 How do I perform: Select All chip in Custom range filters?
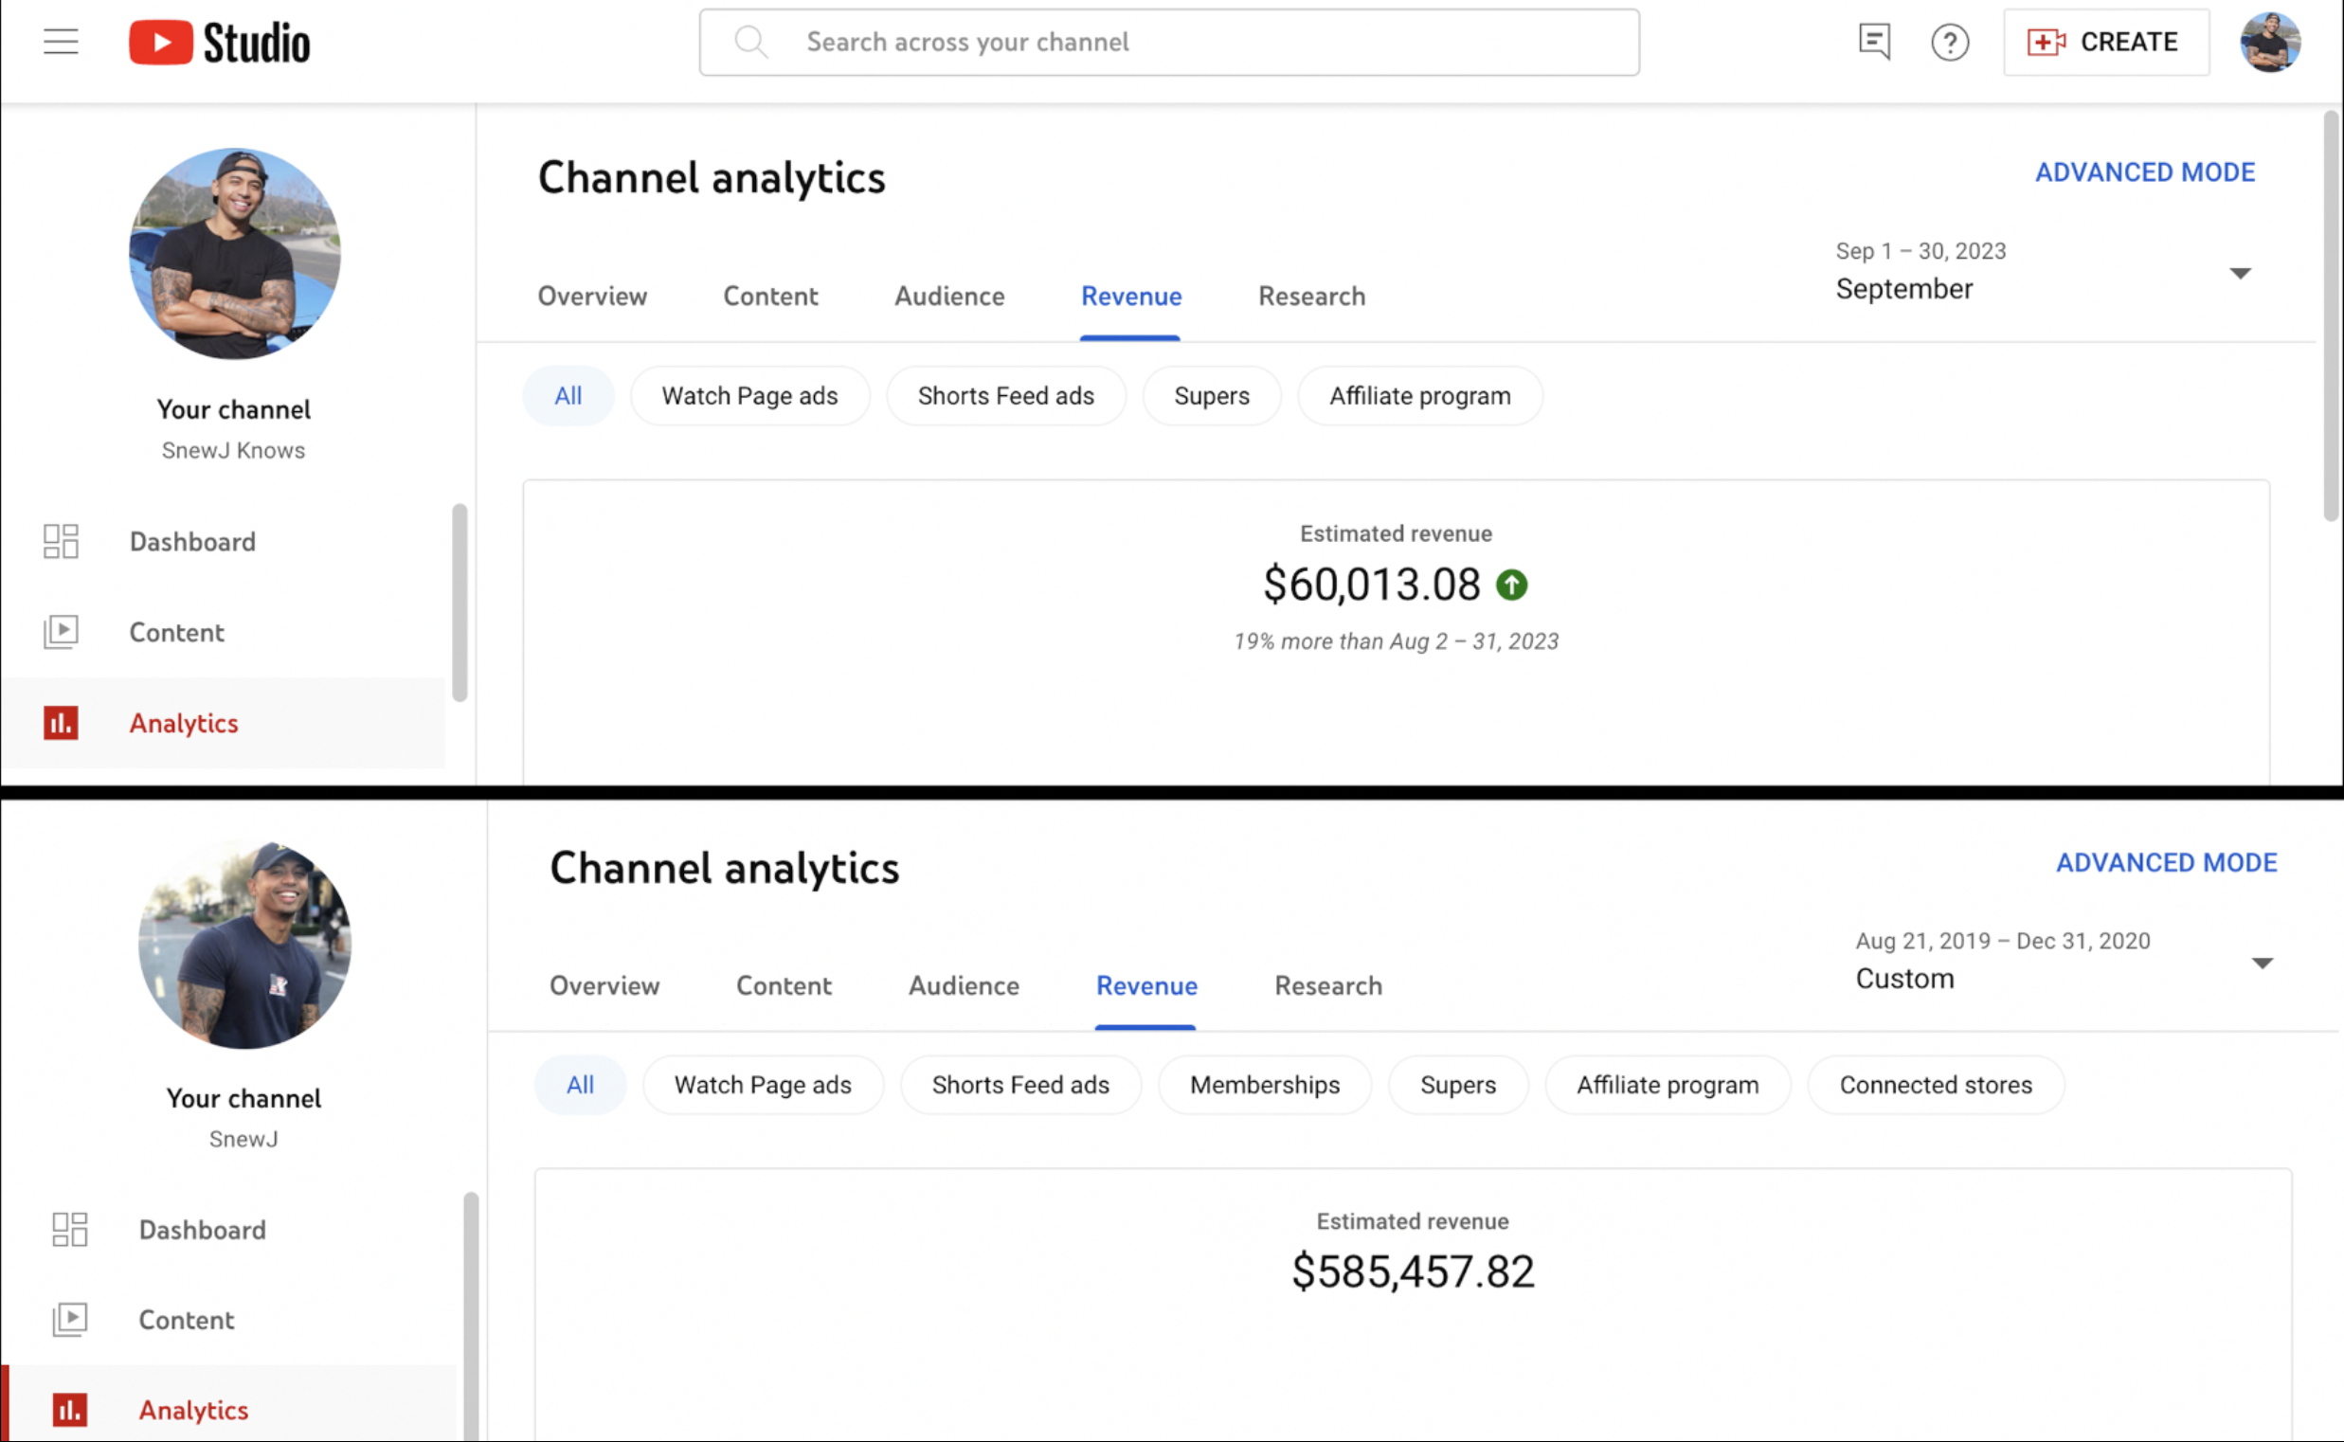click(580, 1086)
